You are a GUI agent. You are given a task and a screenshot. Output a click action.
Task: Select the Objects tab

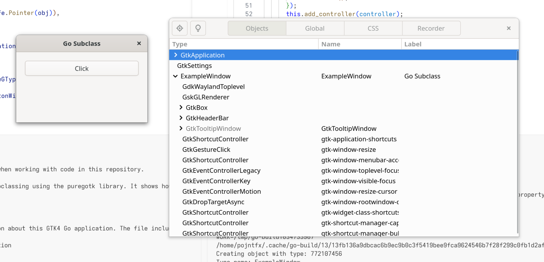pos(257,28)
